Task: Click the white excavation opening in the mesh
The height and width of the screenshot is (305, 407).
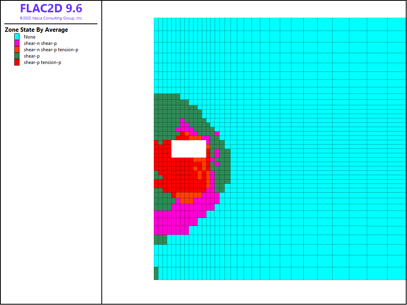Action: click(x=188, y=149)
